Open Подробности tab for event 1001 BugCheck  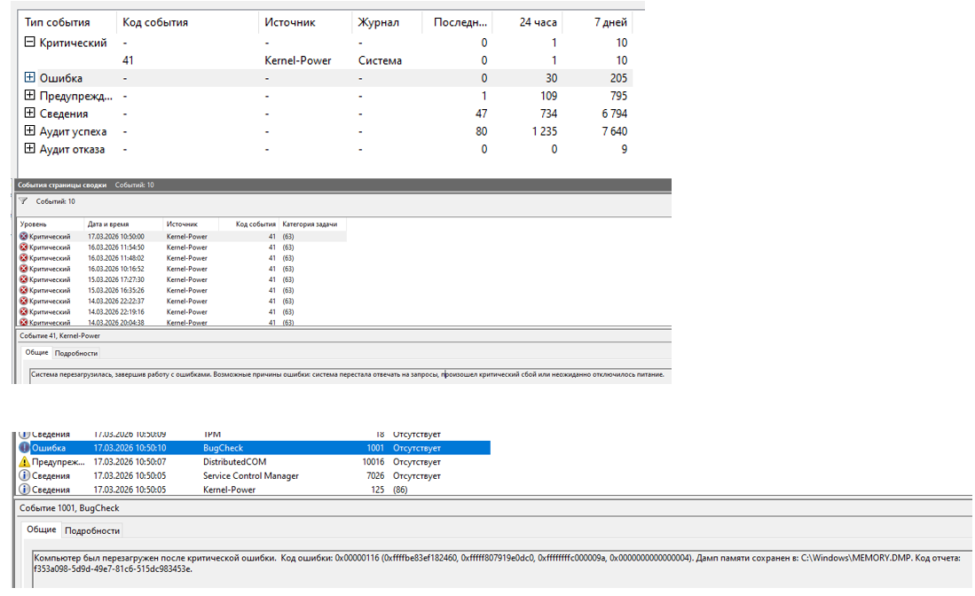91,530
